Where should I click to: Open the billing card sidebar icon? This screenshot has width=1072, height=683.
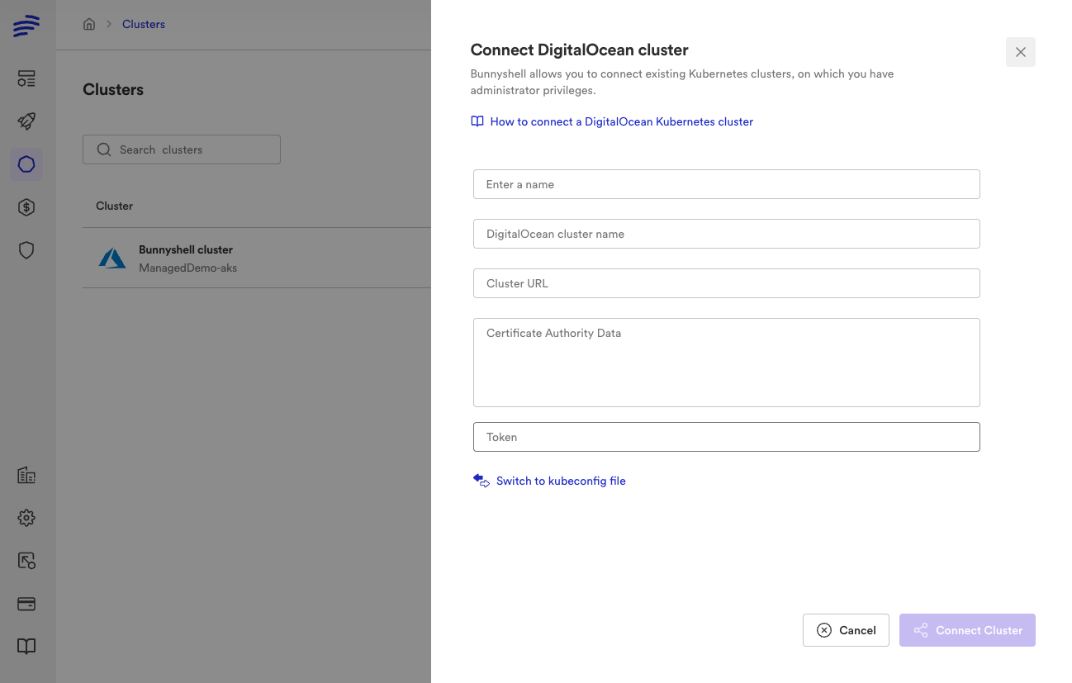26,604
